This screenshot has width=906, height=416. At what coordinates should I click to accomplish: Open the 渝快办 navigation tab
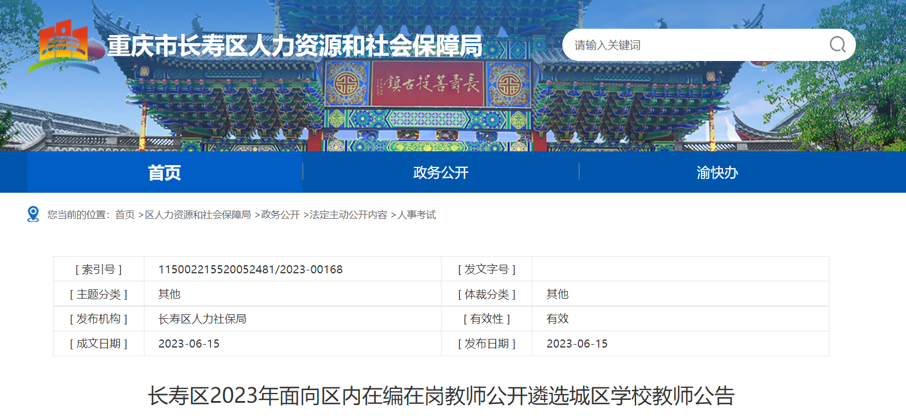pos(717,172)
